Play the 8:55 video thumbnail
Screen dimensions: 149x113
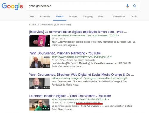pyautogui.click(x=40, y=62)
